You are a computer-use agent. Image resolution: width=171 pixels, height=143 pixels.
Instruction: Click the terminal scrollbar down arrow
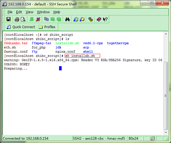166,132
